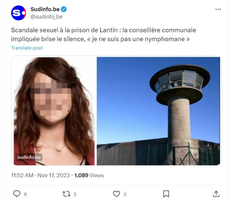Open the @sudinfo_be handle
Image resolution: width=230 pixels, height=202 pixels.
point(46,17)
